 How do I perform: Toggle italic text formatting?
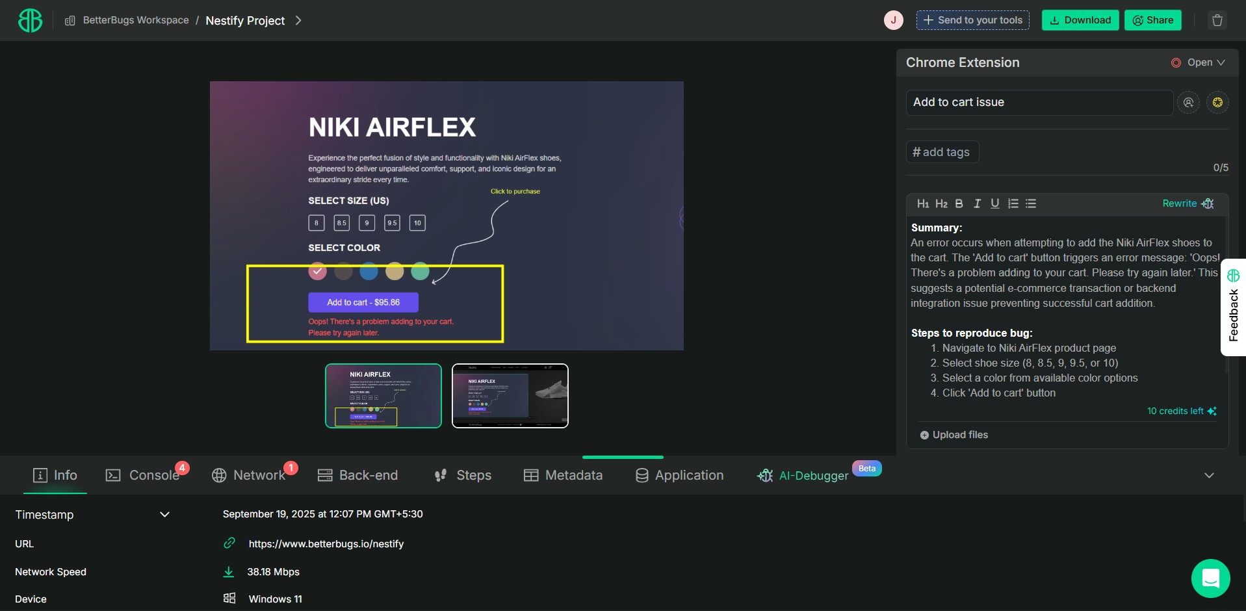[x=977, y=204]
